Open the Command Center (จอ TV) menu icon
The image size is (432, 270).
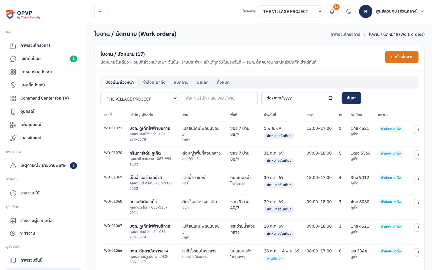(x=13, y=99)
